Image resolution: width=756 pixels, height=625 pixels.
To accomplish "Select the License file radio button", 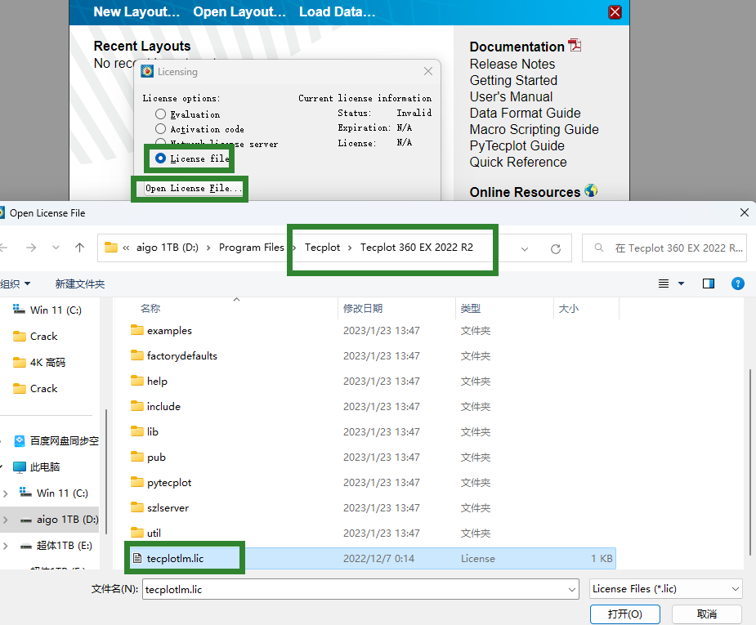I will pos(160,158).
